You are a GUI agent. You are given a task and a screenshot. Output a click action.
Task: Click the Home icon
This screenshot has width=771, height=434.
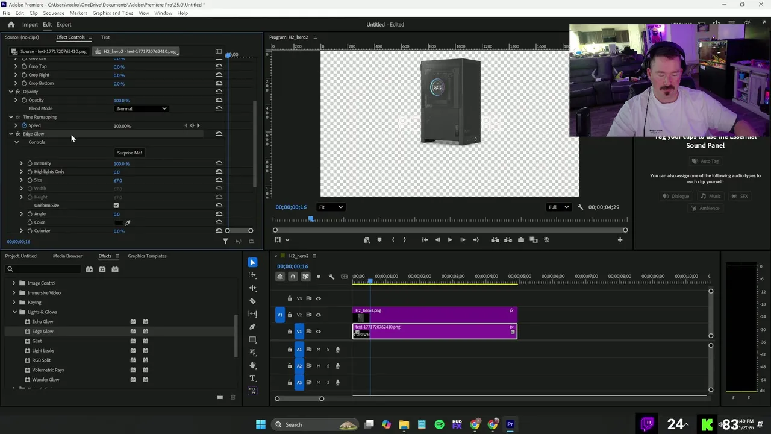click(x=11, y=24)
